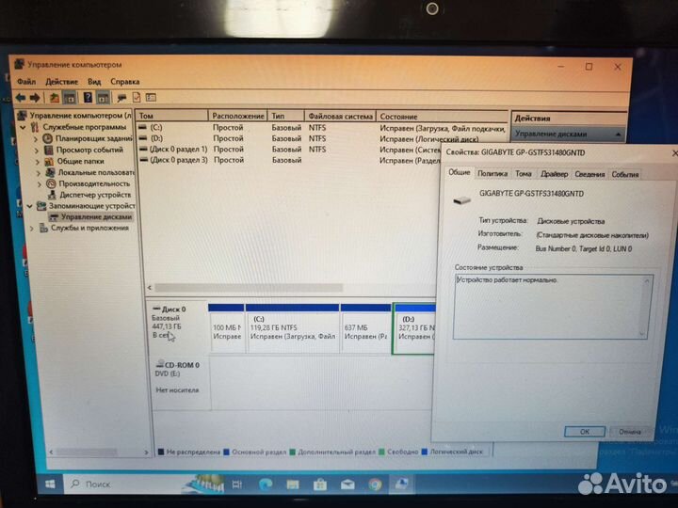Open the Справка menu
This screenshot has width=678, height=508.
coord(125,81)
